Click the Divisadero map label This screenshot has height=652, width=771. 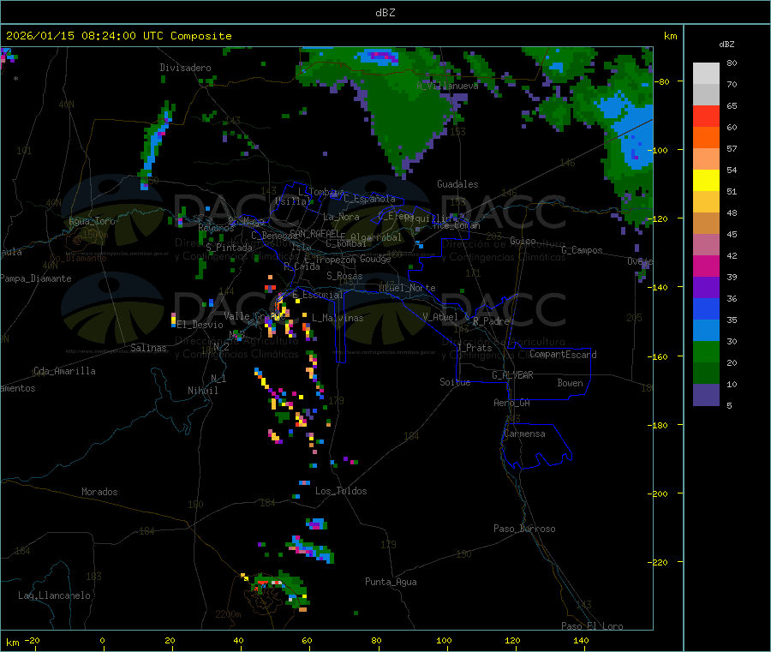tap(185, 68)
